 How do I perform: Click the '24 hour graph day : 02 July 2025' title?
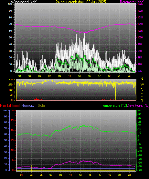[81, 2]
